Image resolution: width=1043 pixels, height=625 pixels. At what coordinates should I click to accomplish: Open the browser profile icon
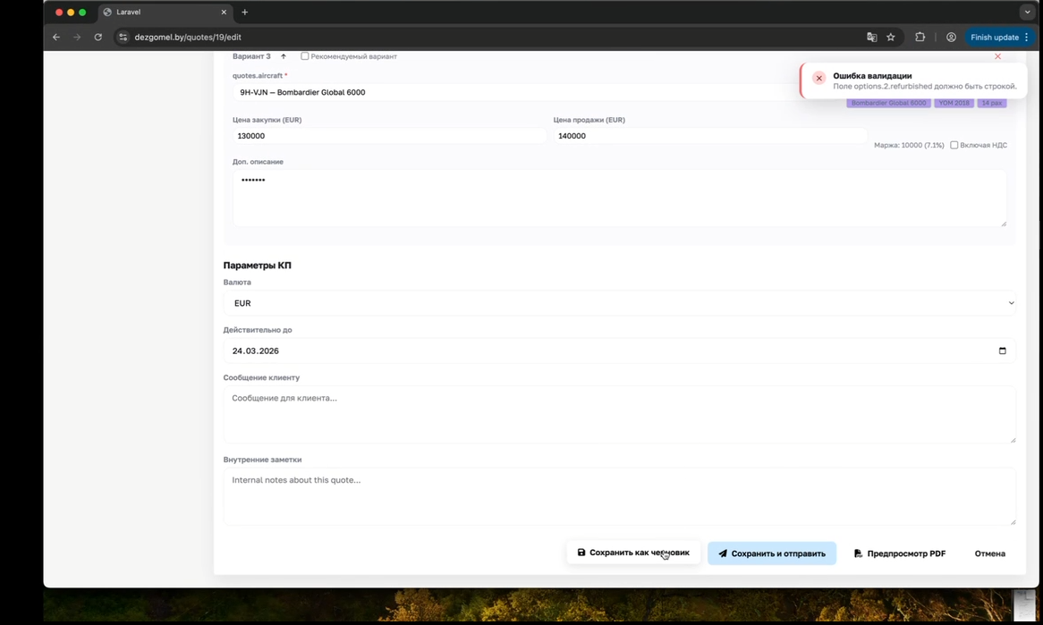tap(951, 38)
